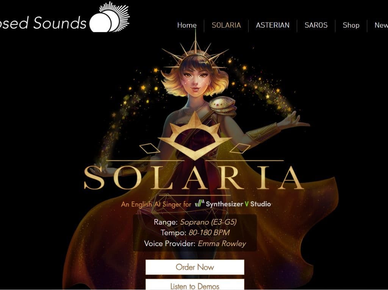Click the Order Now button
The height and width of the screenshot is (290, 388).
(x=195, y=267)
